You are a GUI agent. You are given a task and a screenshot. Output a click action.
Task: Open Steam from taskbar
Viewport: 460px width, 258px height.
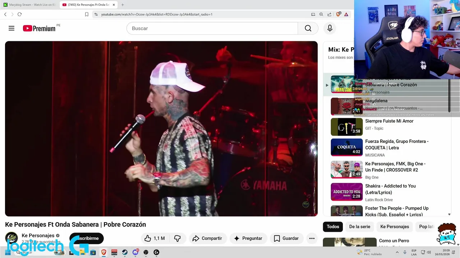click(125, 252)
